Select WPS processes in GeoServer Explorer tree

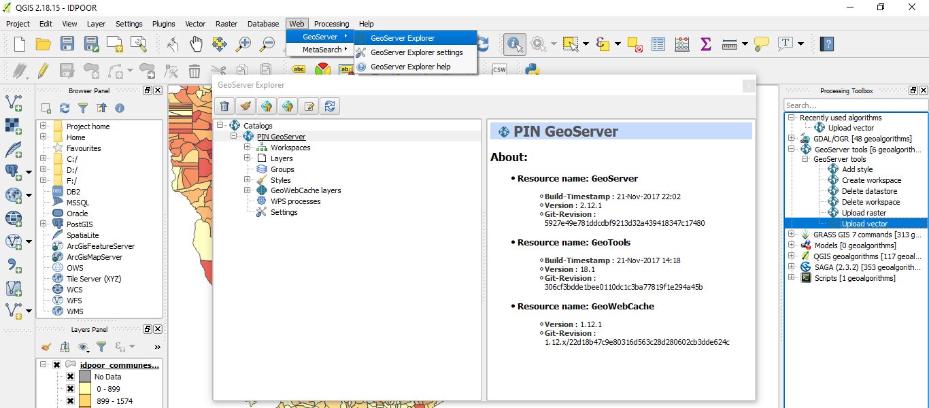point(295,201)
